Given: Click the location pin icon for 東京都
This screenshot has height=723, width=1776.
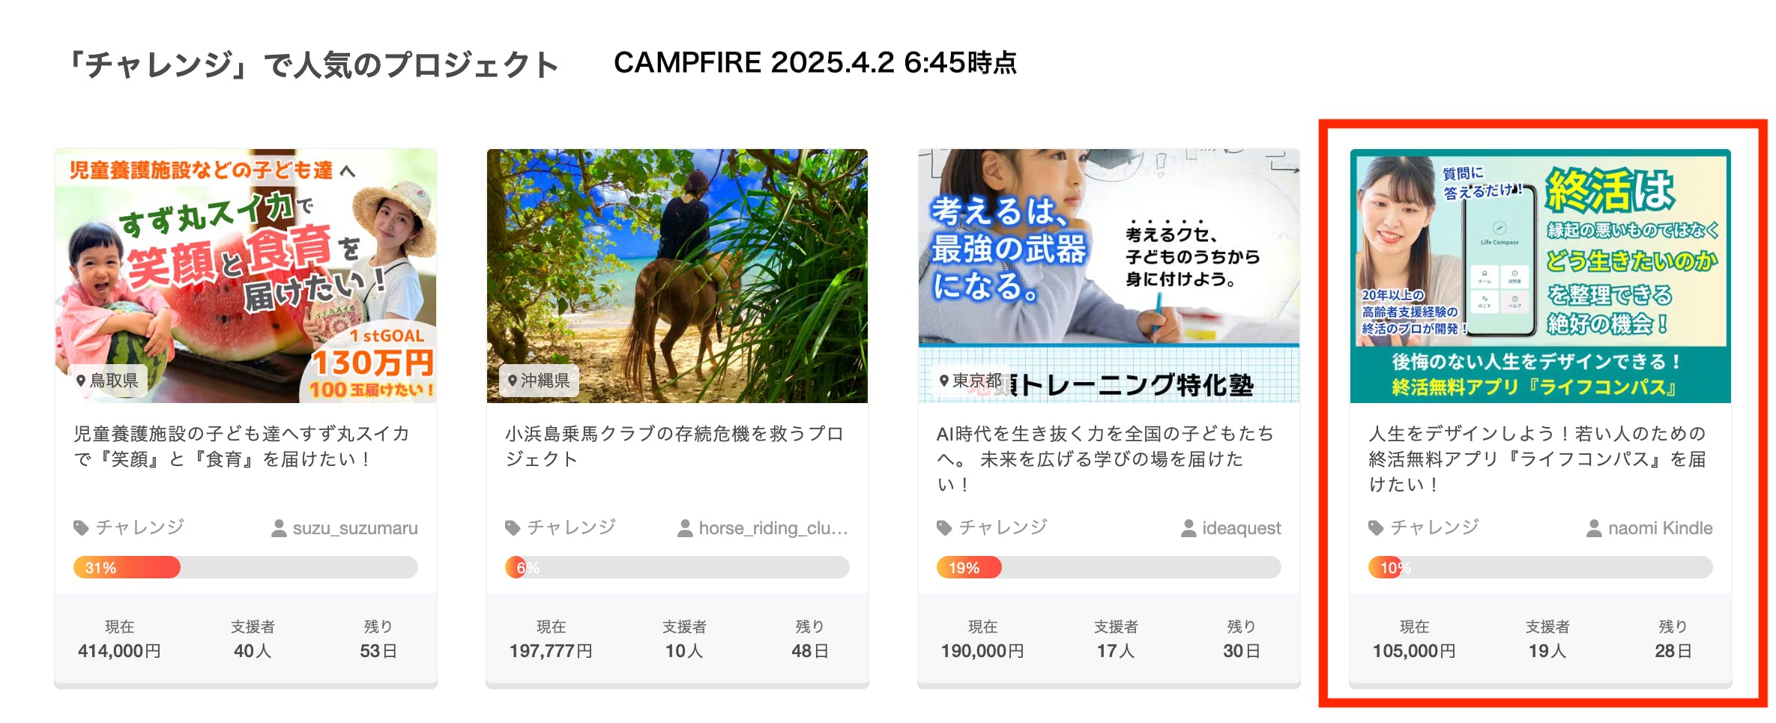Looking at the screenshot, I should click(944, 381).
